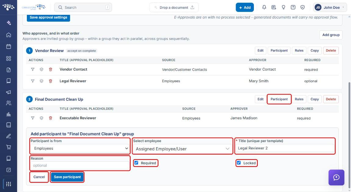
Task: Open the calendar icon in sidebar
Action: pyautogui.click(x=9, y=47)
